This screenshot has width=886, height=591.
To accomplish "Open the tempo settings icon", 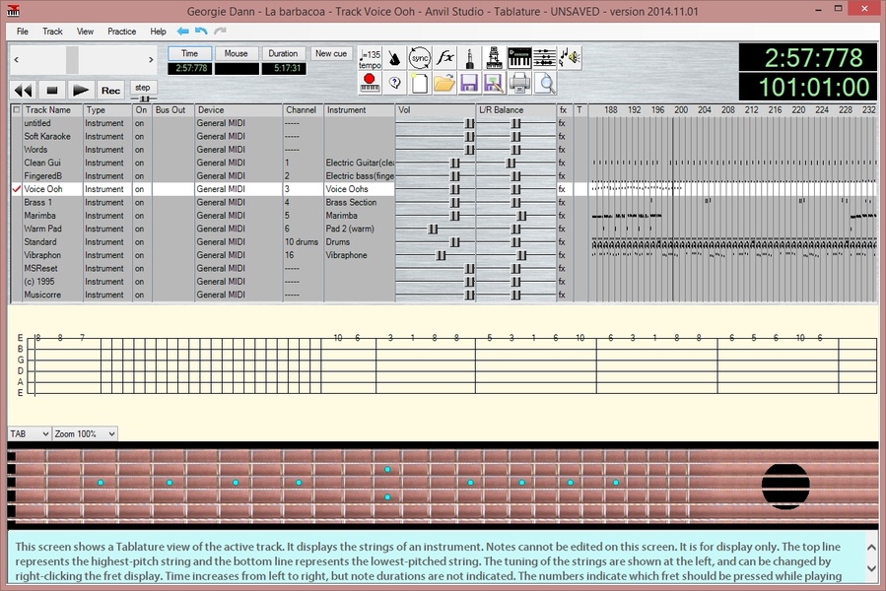I will [370, 57].
